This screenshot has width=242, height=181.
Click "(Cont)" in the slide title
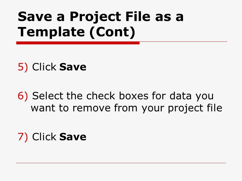(112, 33)
